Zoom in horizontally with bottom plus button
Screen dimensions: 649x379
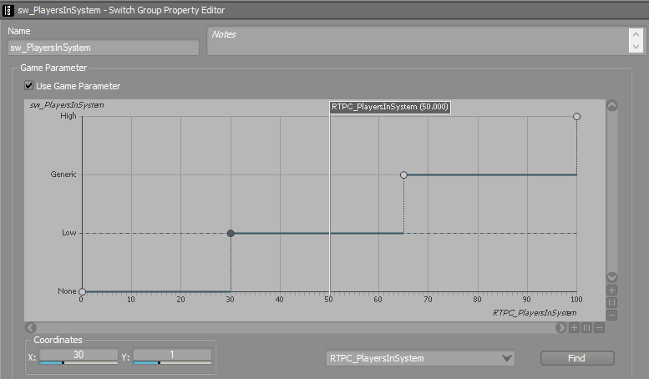[574, 328]
